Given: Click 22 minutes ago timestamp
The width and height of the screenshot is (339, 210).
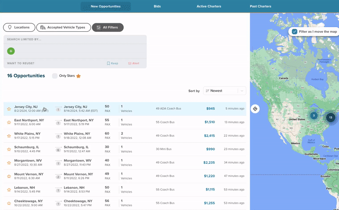Looking at the screenshot, I should [x=234, y=136].
